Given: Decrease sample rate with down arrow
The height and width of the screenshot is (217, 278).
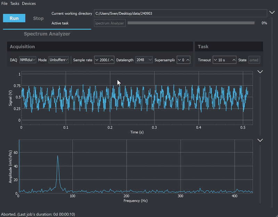Looking at the screenshot, I should coord(97,60).
